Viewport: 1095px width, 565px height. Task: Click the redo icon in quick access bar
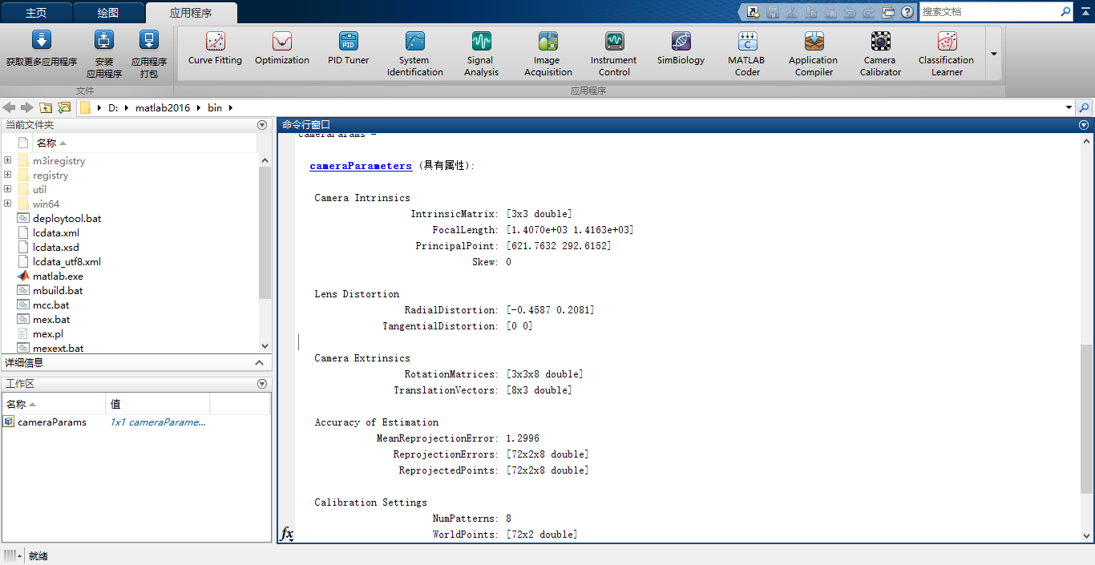pyautogui.click(x=869, y=12)
